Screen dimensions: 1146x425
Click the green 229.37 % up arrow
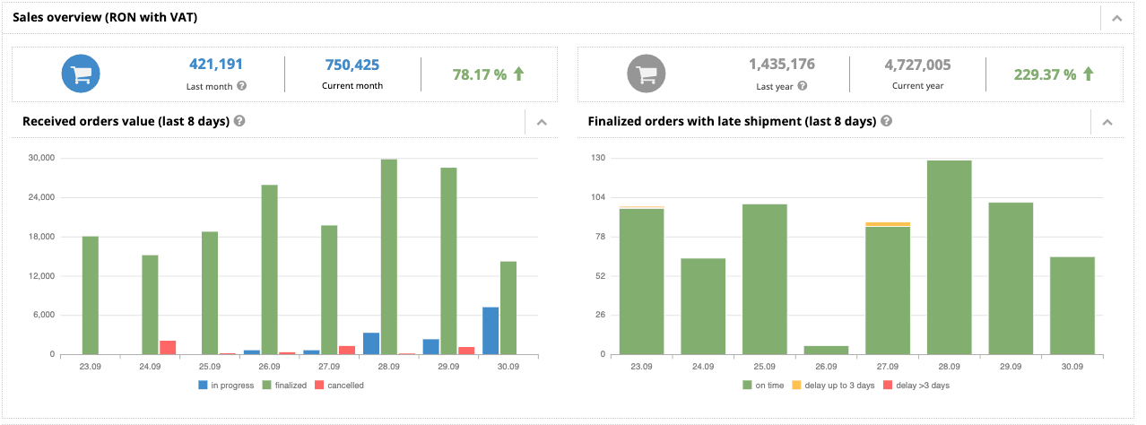tap(1089, 74)
